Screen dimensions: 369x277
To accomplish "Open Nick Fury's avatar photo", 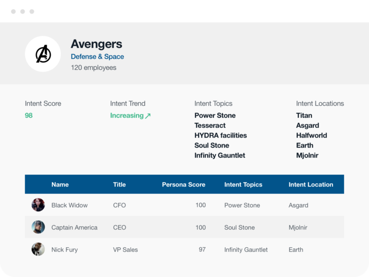I will 38,249.
